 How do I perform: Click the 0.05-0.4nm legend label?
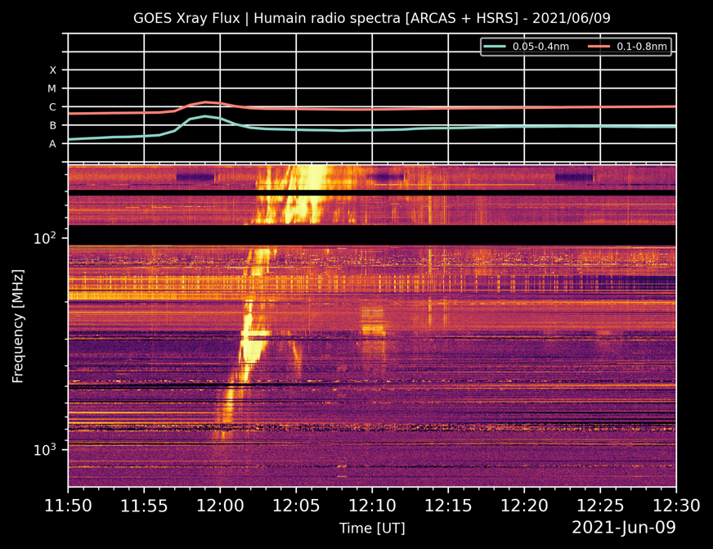click(540, 47)
